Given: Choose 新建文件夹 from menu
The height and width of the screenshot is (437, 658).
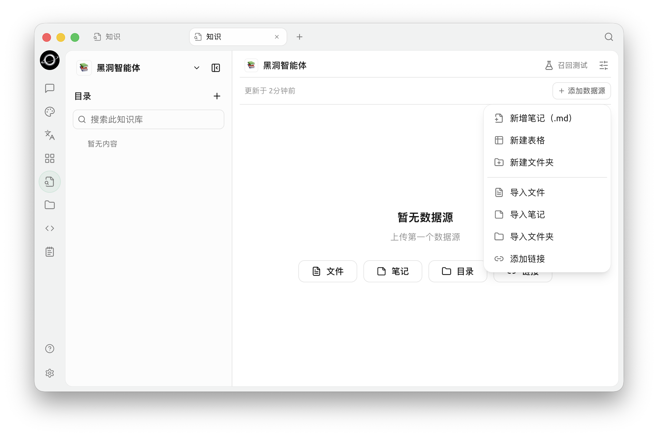Looking at the screenshot, I should pyautogui.click(x=547, y=162).
